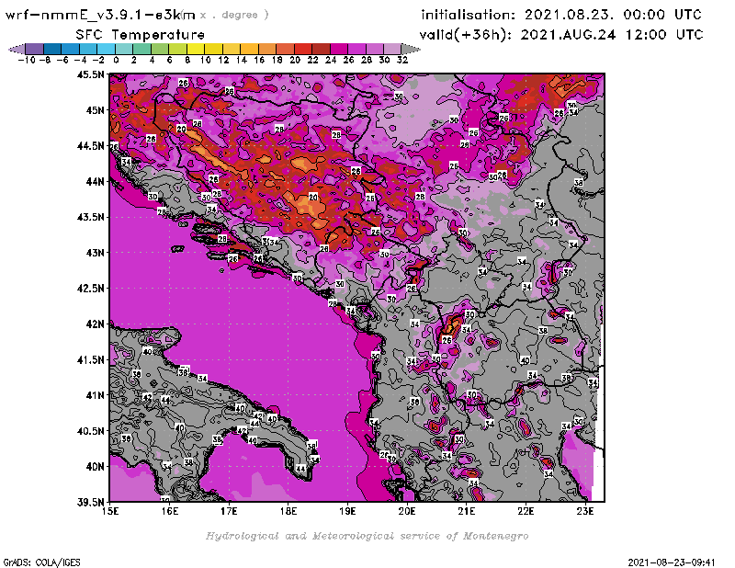Click the lilac below -10 arrow on colorbar

pyautogui.click(x=17, y=49)
